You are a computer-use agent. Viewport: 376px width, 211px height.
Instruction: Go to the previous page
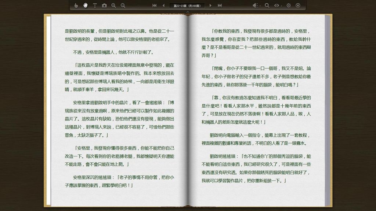163,5
